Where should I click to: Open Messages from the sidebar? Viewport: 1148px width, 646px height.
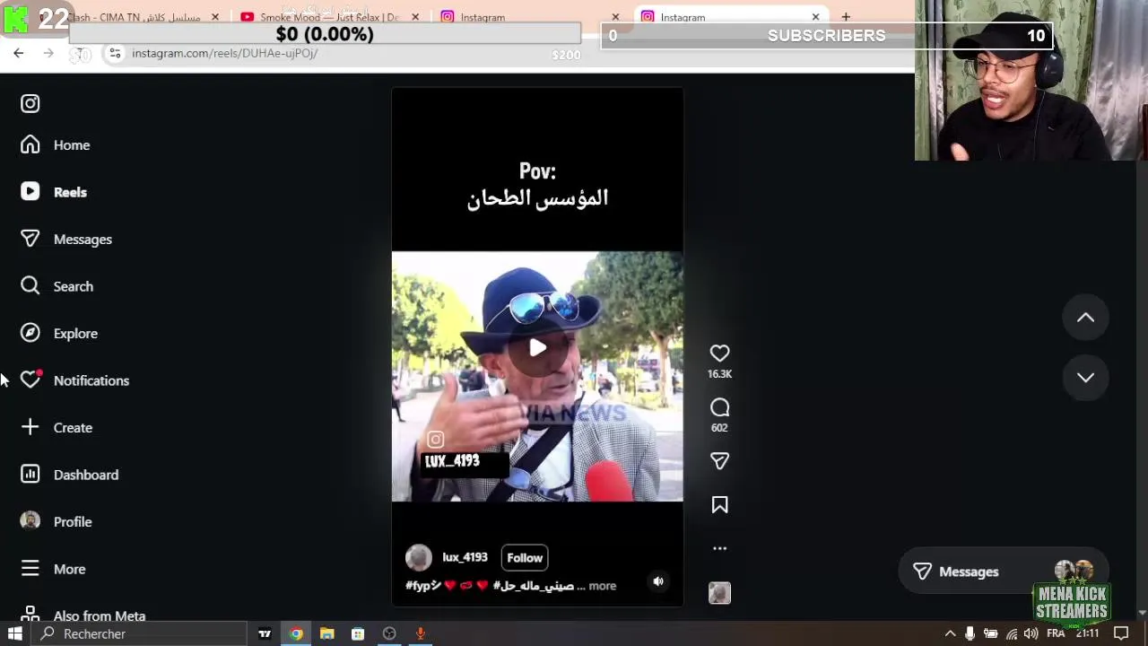[x=66, y=240]
